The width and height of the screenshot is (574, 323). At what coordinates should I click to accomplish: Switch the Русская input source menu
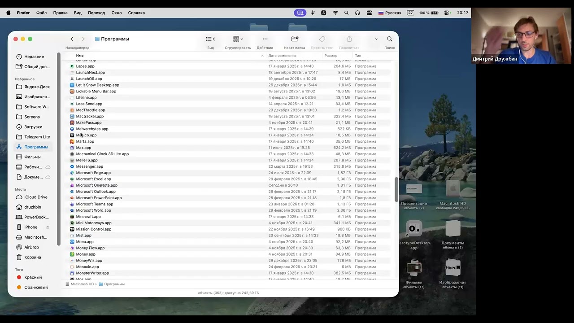coord(389,13)
